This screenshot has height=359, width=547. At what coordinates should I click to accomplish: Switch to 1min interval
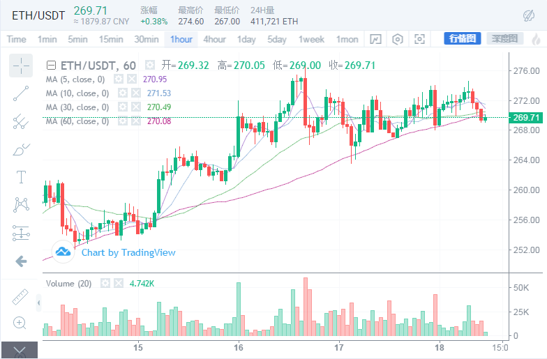coord(47,39)
